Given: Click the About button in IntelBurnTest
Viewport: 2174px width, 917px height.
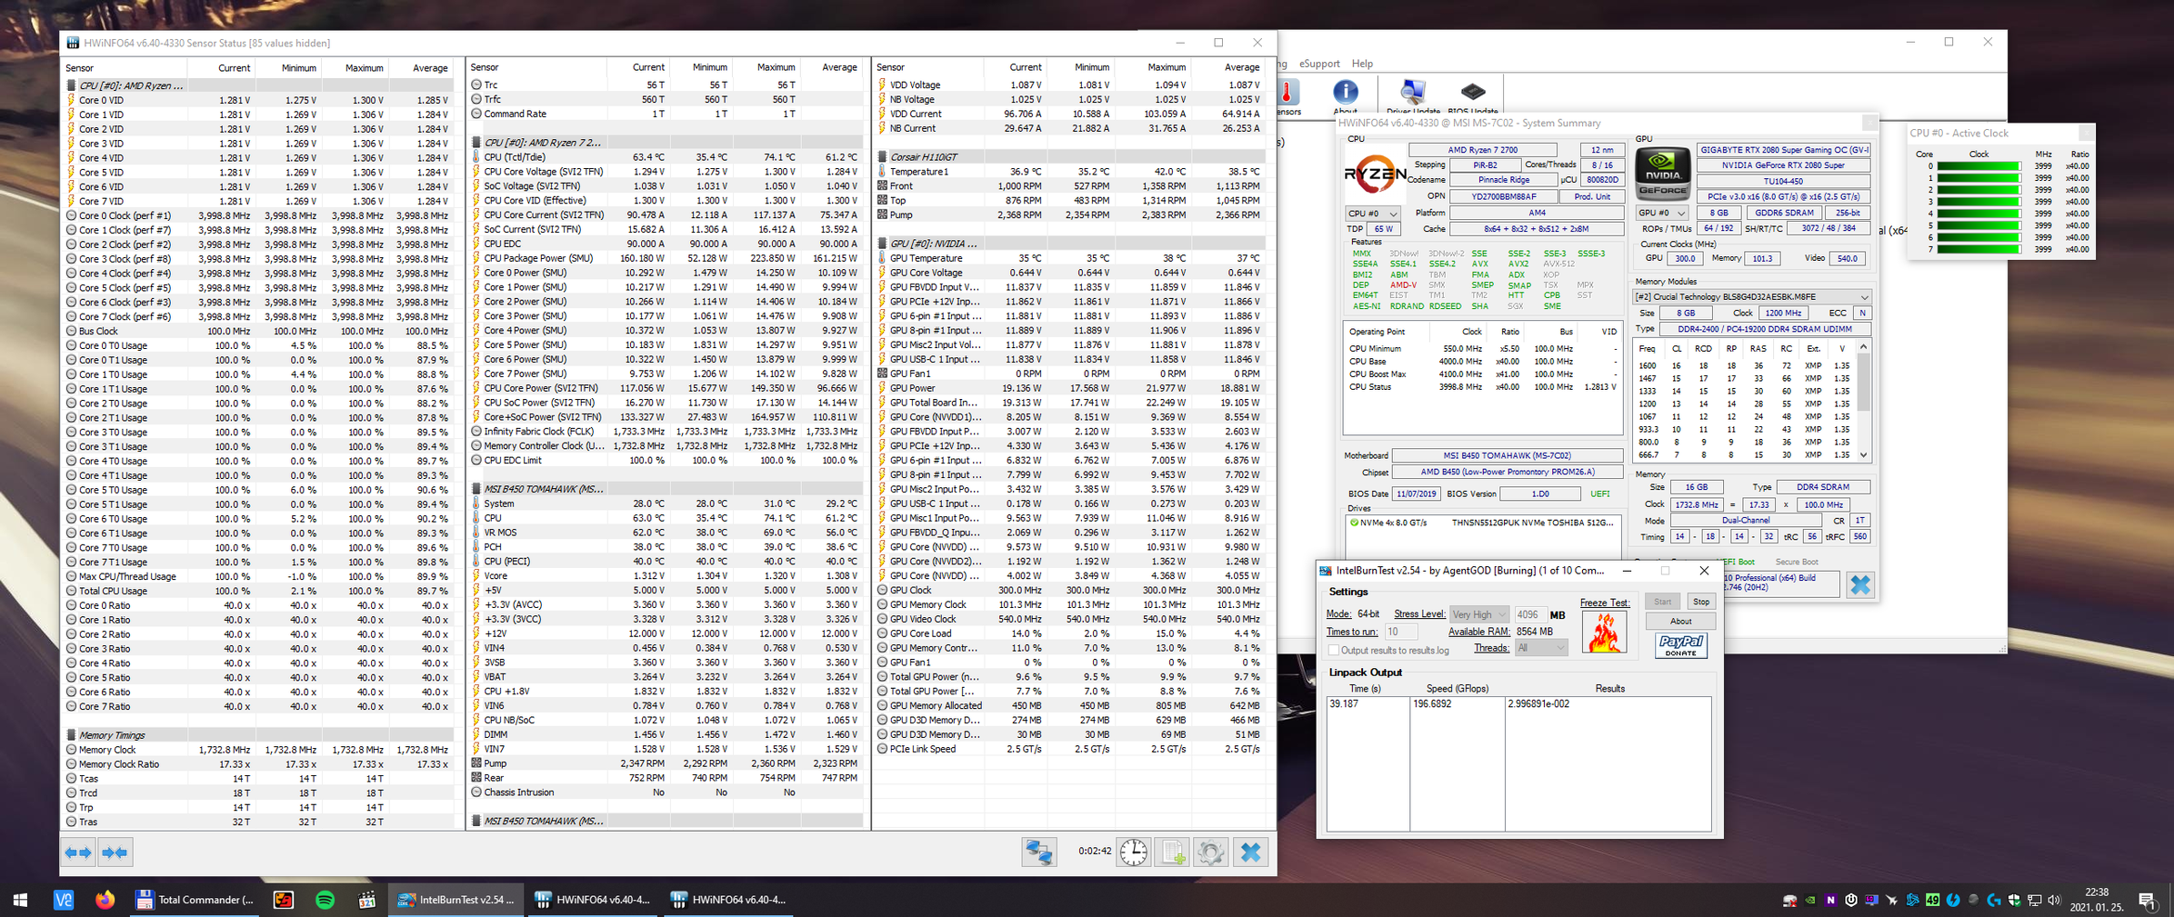Looking at the screenshot, I should click(x=1680, y=622).
